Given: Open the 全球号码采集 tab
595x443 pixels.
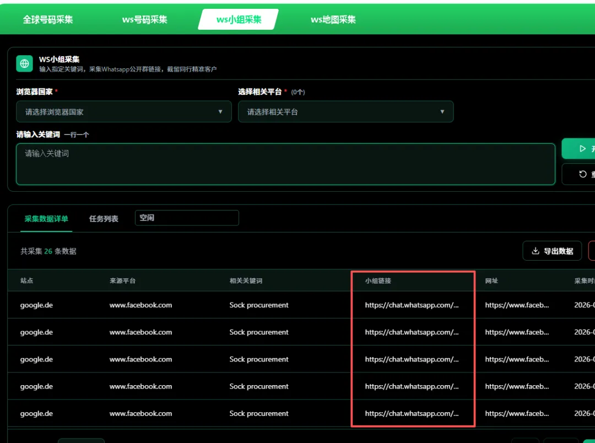Looking at the screenshot, I should coord(48,19).
